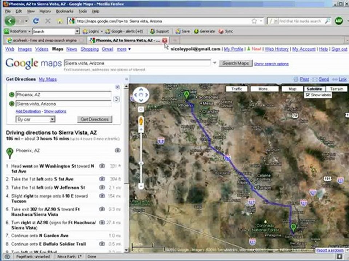This screenshot has height=261, width=349.
Task: Click the Street View pegman icon
Action: point(141,121)
